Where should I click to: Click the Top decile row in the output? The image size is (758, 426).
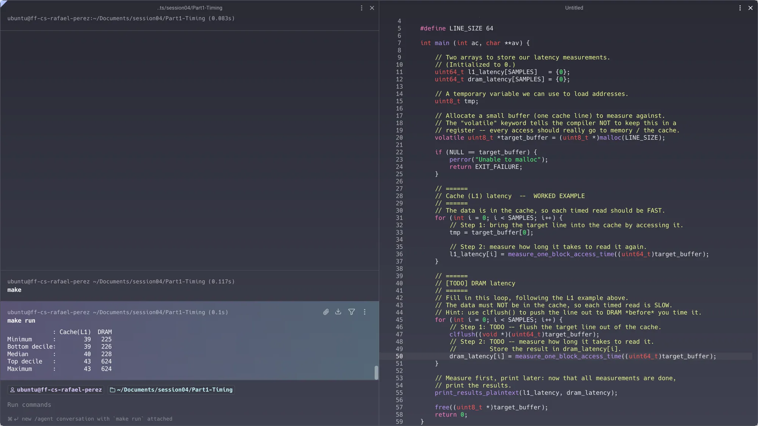point(60,362)
